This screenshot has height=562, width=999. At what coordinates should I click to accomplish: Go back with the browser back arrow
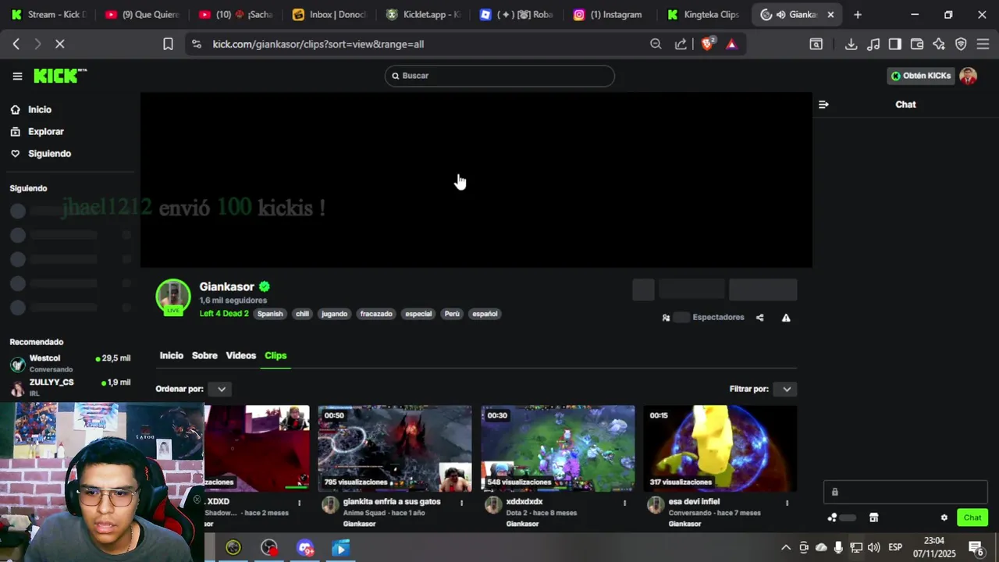[16, 44]
